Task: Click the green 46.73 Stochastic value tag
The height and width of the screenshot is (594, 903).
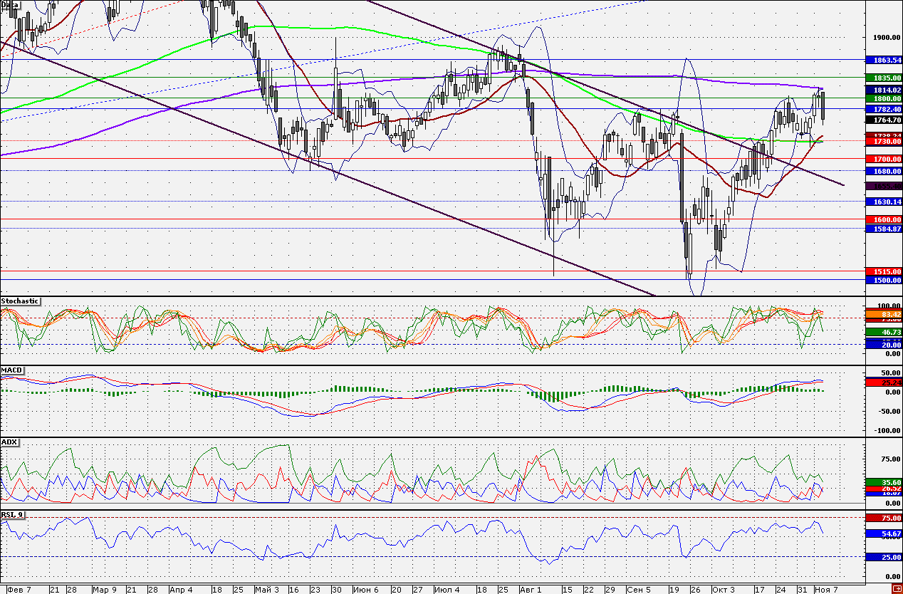Action: pyautogui.click(x=883, y=332)
